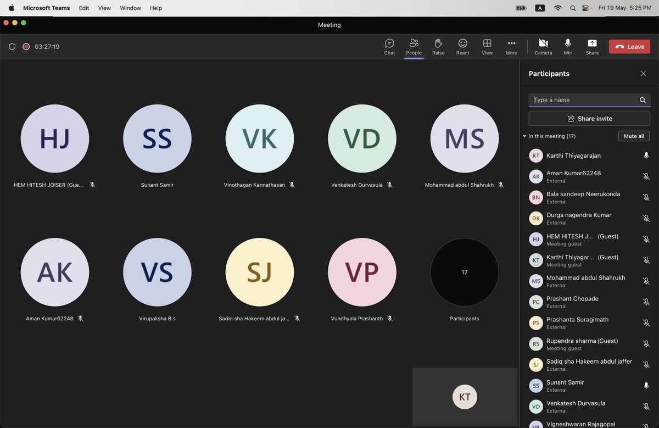Open Spotlight search in menu bar
The height and width of the screenshot is (428, 659).
[573, 8]
